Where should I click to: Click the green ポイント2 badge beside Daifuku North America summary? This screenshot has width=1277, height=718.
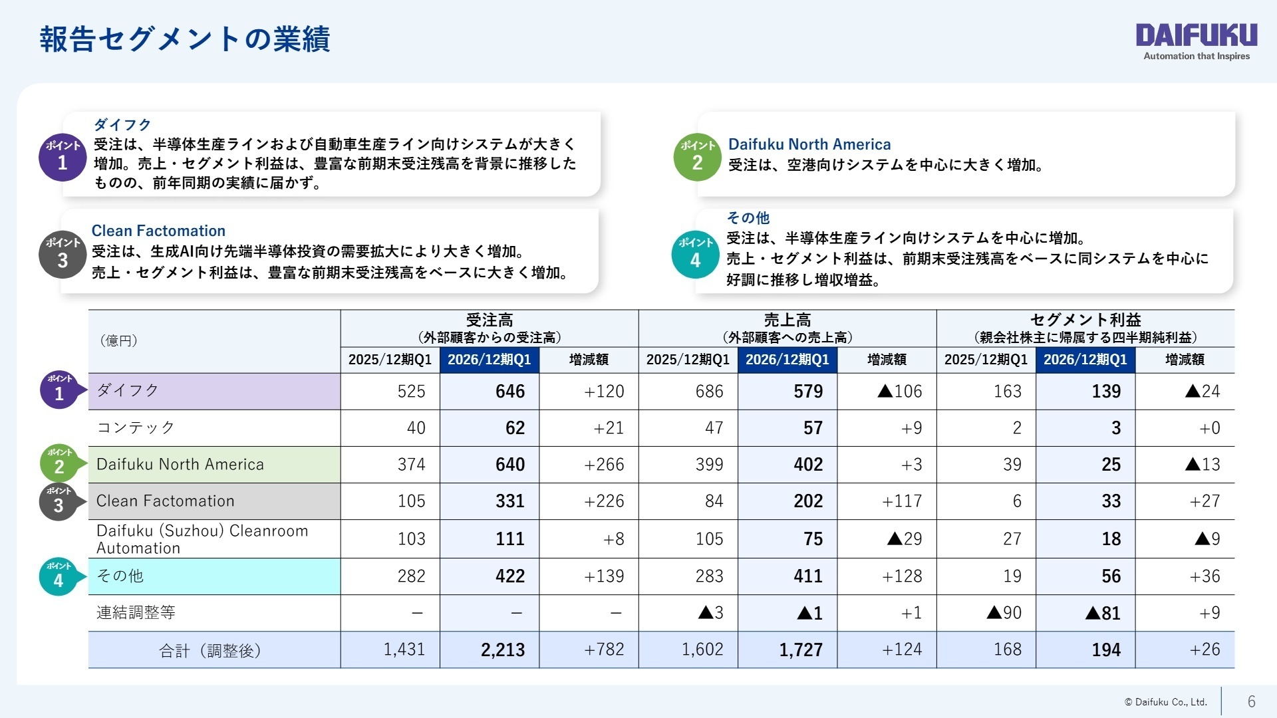coord(697,157)
